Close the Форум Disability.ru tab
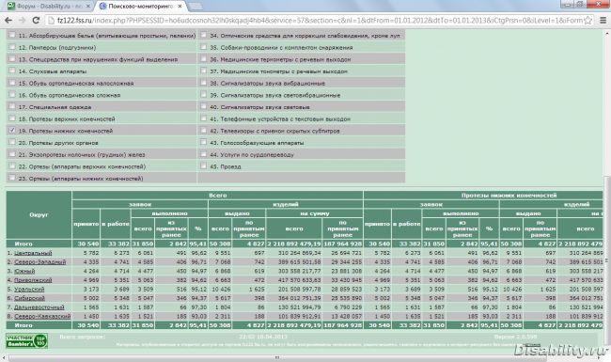This screenshot has height=362, width=611. coord(88,7)
